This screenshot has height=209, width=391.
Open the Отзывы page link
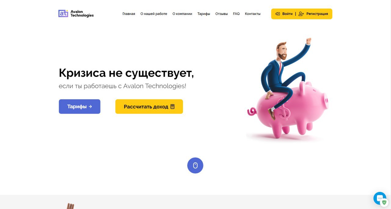coord(221,14)
